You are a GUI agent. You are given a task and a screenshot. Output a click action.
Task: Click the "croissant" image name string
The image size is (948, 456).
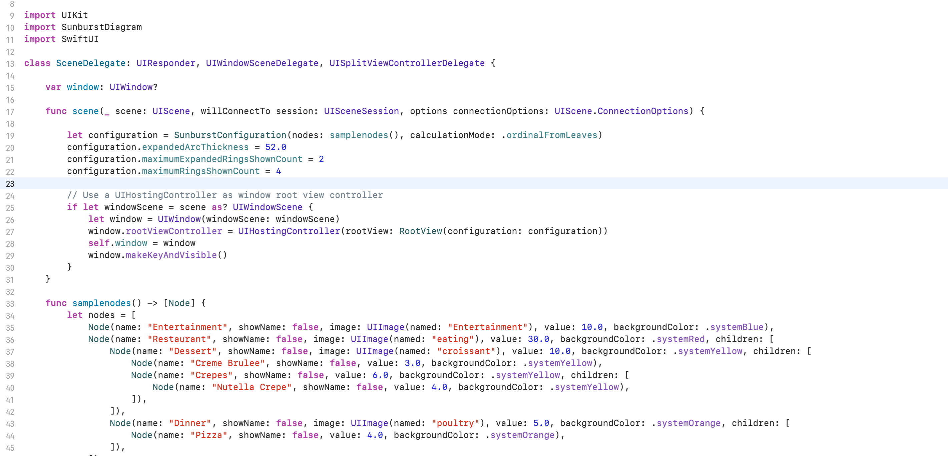click(x=466, y=351)
